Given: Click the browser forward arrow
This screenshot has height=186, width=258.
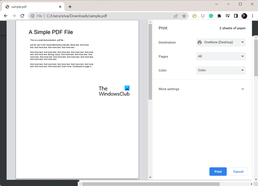Looking at the screenshot, I should [x=14, y=16].
